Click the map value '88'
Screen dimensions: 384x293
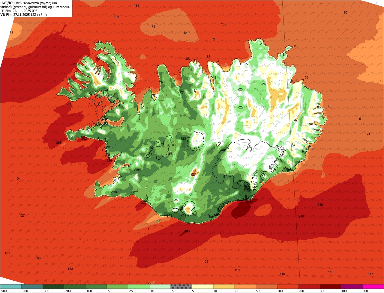328,106
